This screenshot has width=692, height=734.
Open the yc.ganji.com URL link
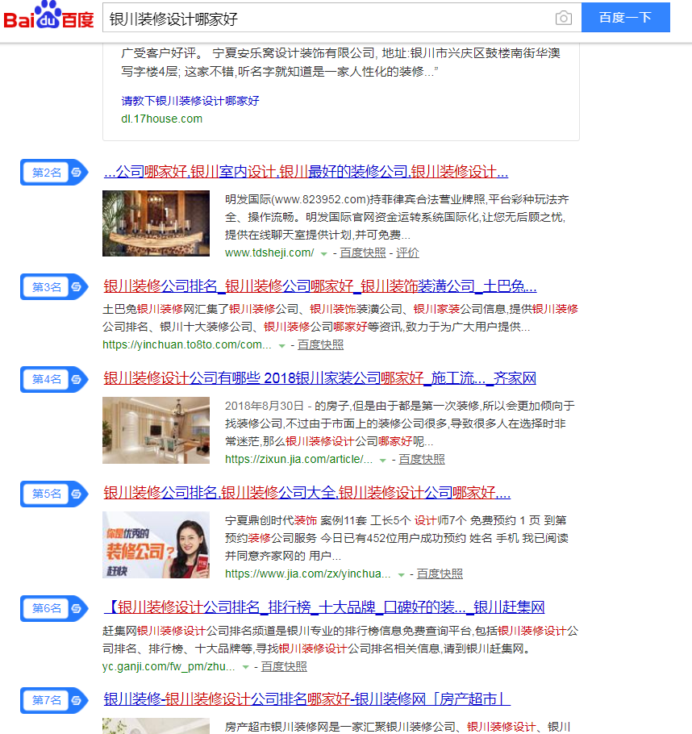point(169,666)
